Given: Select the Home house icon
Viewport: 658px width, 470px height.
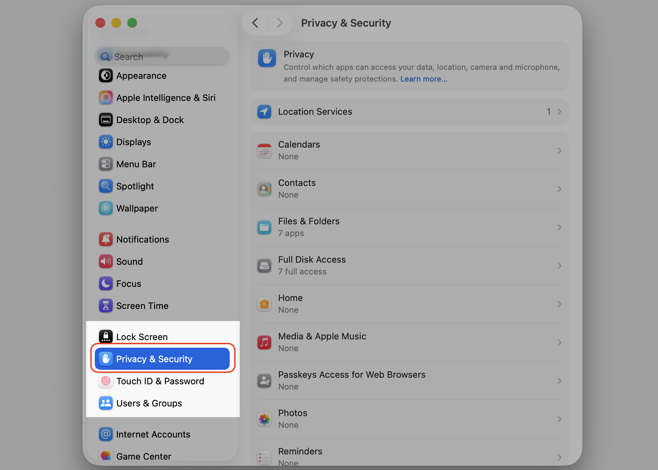Looking at the screenshot, I should click(x=264, y=304).
